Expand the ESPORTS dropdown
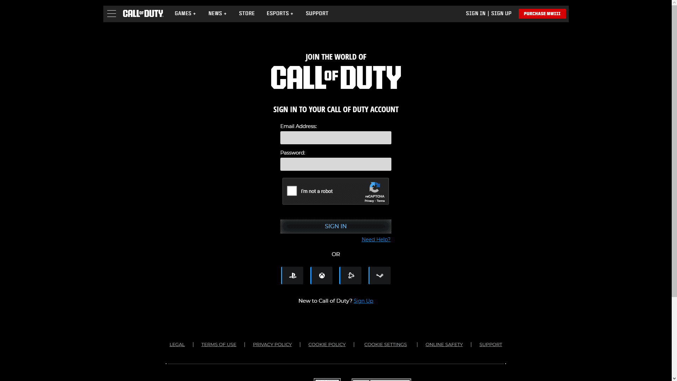This screenshot has width=677, height=381. [280, 13]
